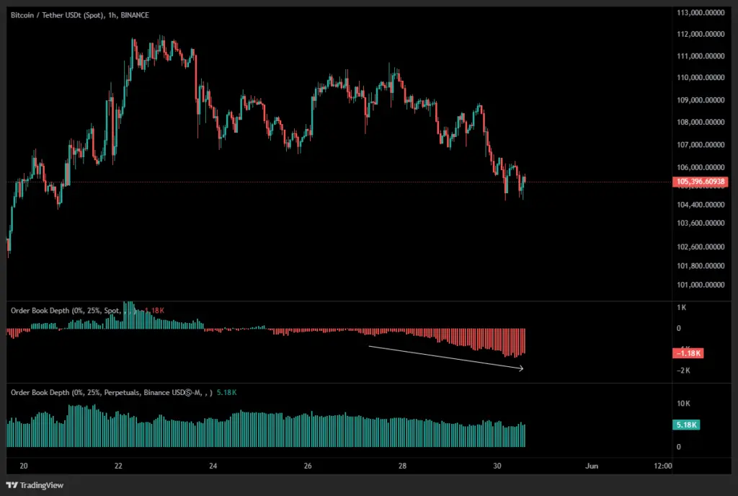The width and height of the screenshot is (738, 496).
Task: Click the latest candle at chart's right edge
Action: click(x=525, y=180)
